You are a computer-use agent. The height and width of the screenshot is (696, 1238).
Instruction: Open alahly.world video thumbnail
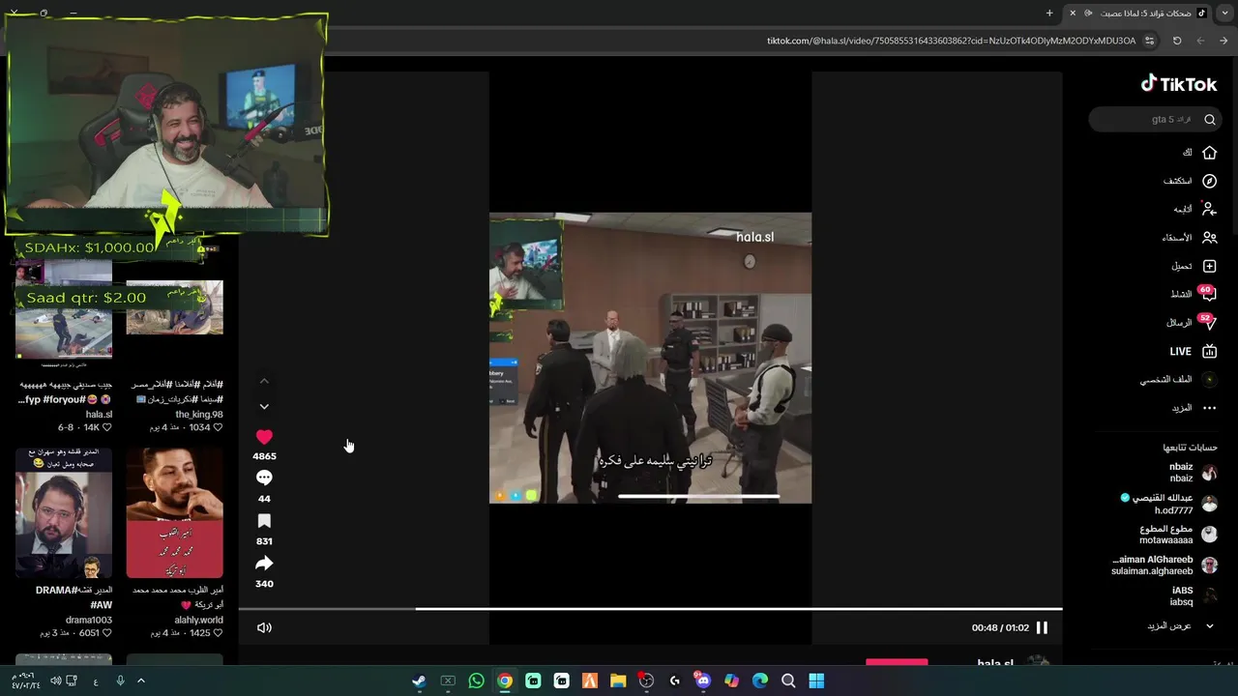tap(174, 512)
